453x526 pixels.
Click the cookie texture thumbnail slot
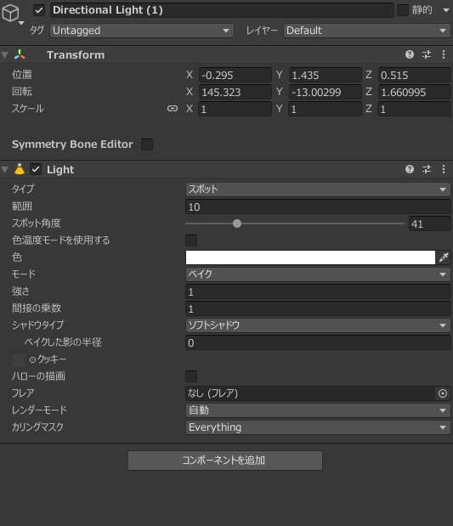19,359
